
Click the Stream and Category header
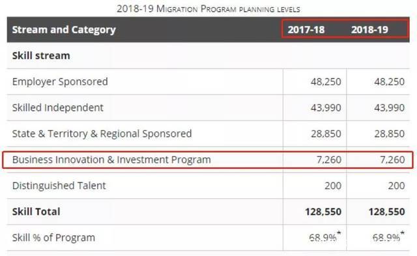tap(64, 30)
